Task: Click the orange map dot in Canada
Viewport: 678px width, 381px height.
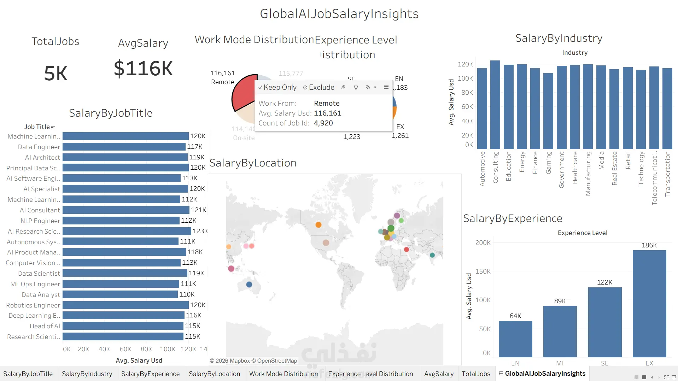Action: click(318, 225)
